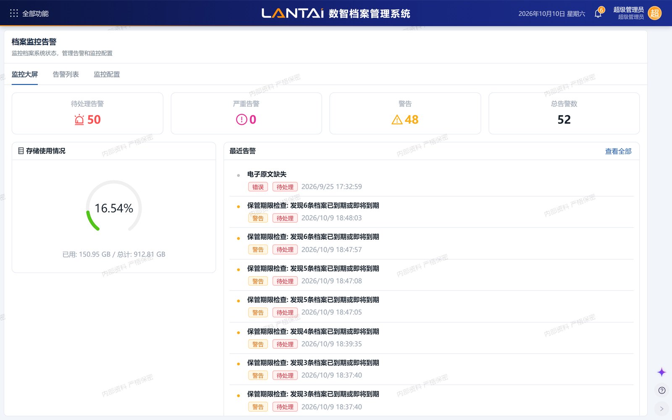Click the 最近告警 panel heading
The height and width of the screenshot is (420, 672).
point(242,151)
